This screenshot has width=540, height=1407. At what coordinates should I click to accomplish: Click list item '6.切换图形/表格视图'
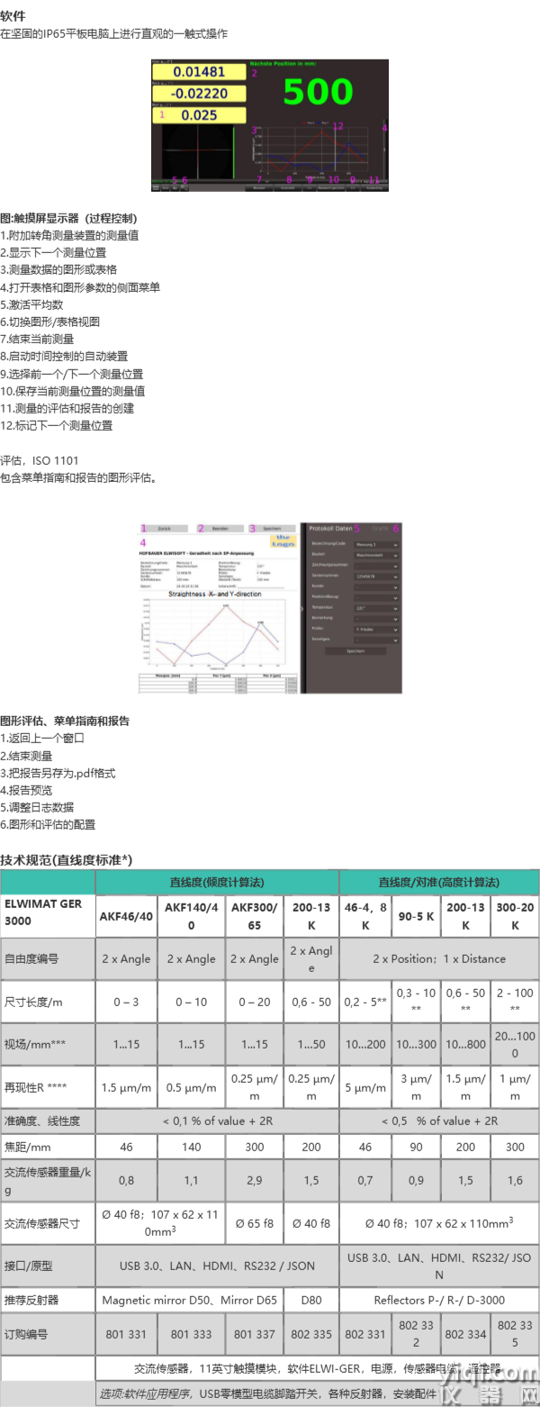(x=49, y=322)
